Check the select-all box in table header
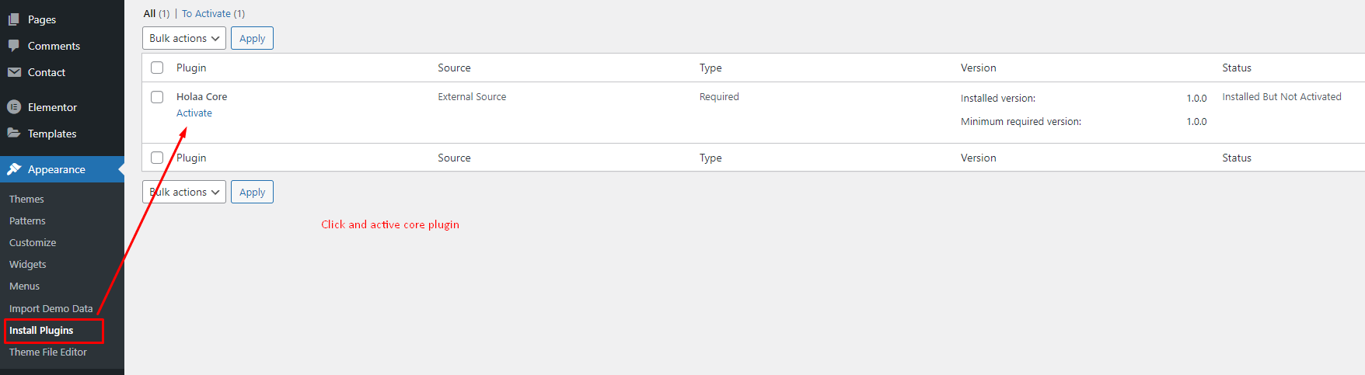 pyautogui.click(x=157, y=68)
